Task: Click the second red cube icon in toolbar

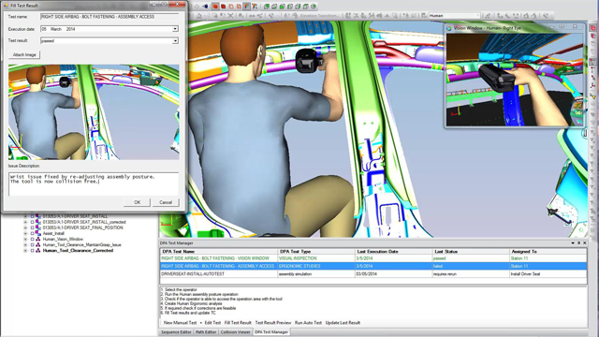Action: [224, 7]
